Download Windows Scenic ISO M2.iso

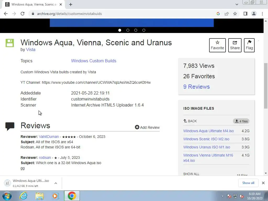pyautogui.click(x=206, y=139)
